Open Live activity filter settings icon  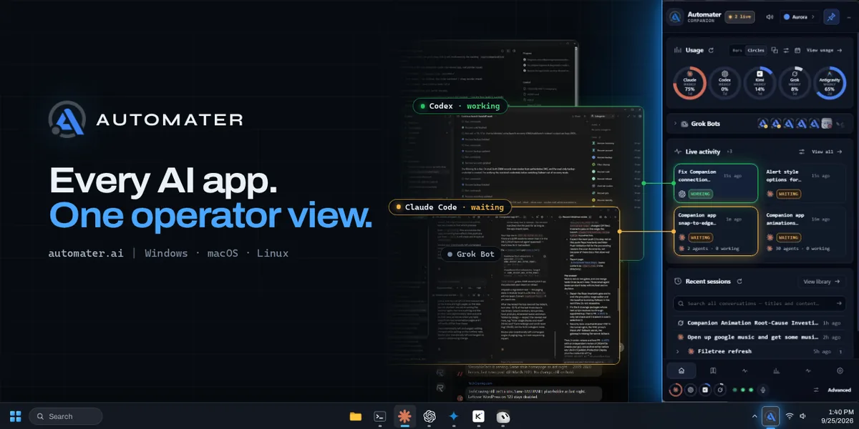802,152
